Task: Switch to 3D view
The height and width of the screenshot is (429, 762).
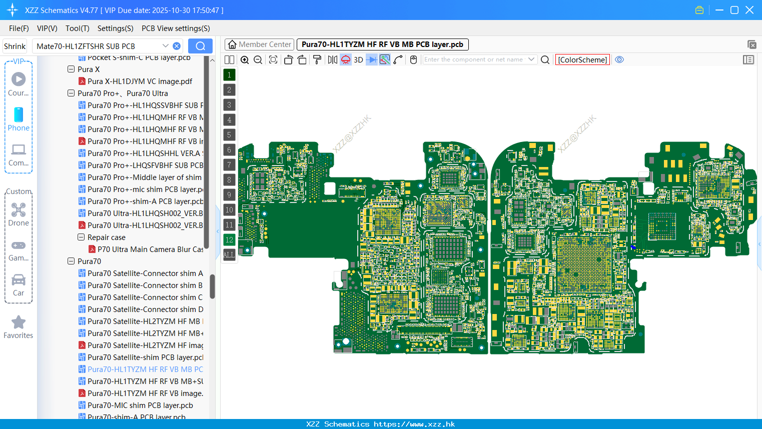Action: pos(358,60)
